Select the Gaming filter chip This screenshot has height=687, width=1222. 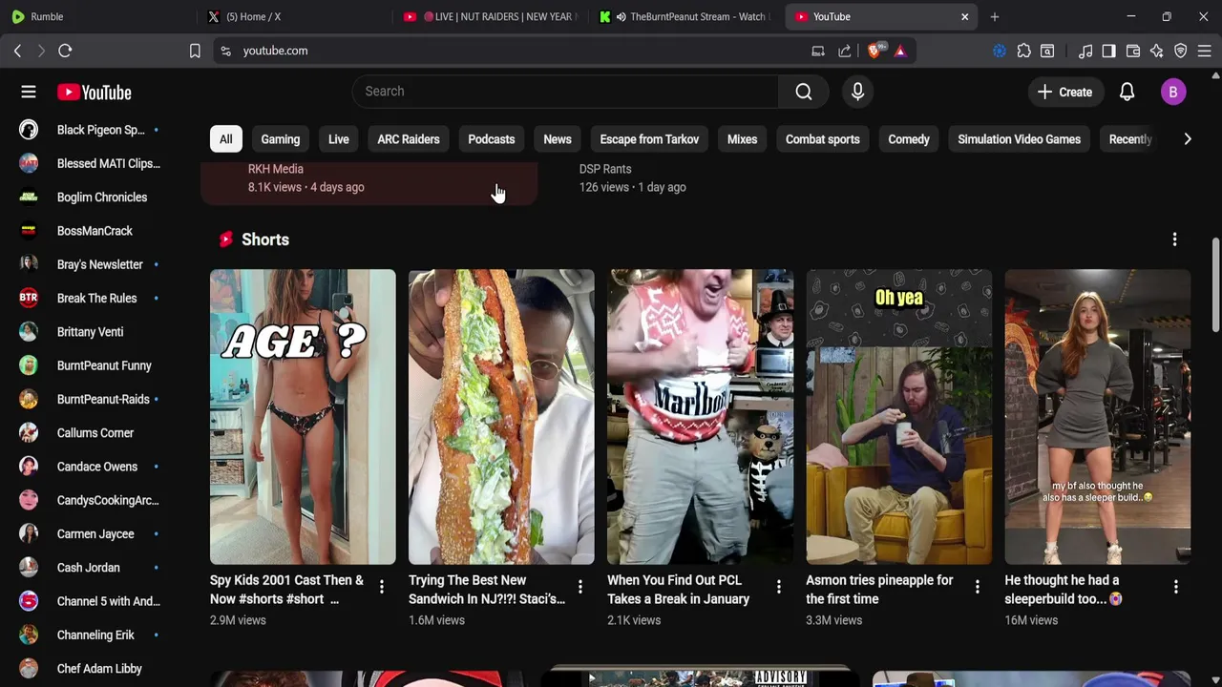[x=281, y=139]
